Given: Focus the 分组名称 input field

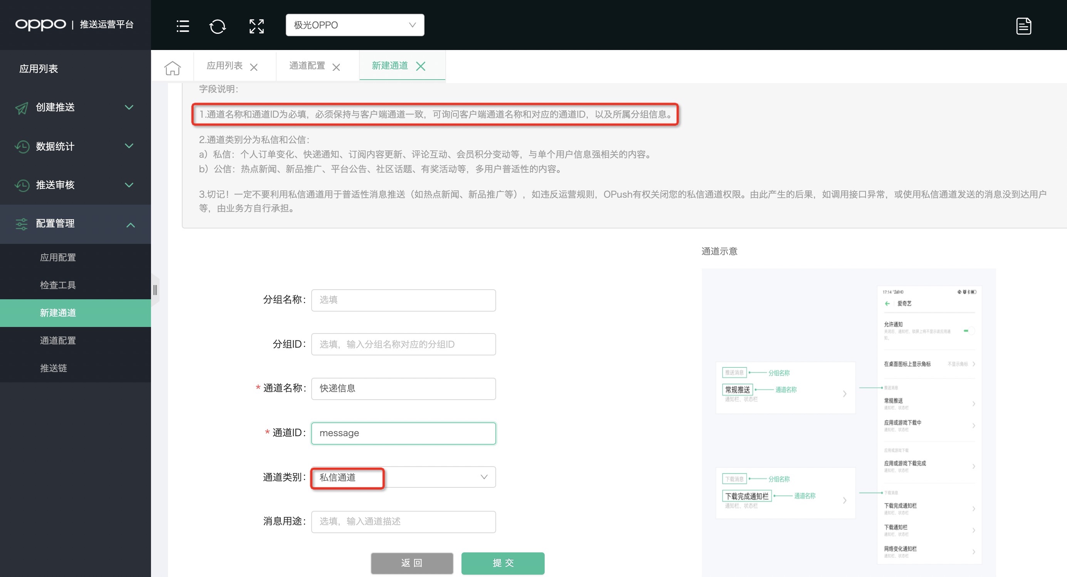Looking at the screenshot, I should [x=403, y=300].
